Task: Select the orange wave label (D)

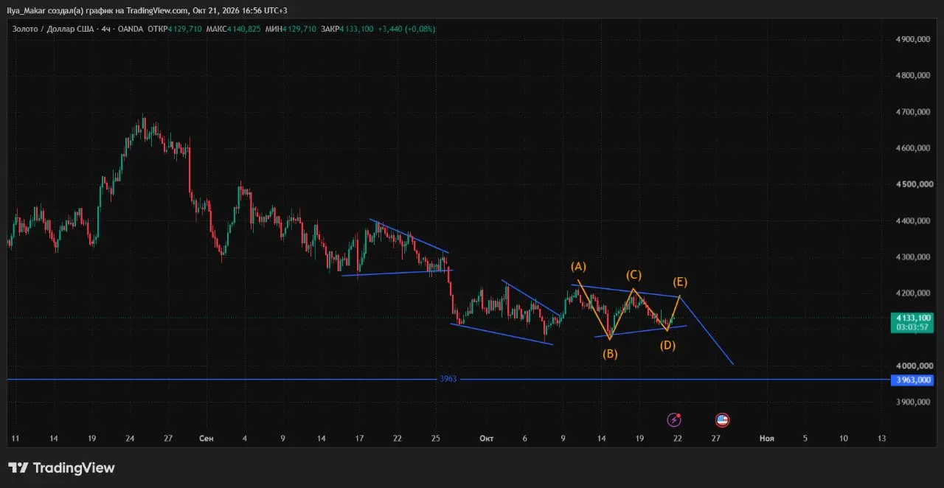Action: [x=667, y=345]
